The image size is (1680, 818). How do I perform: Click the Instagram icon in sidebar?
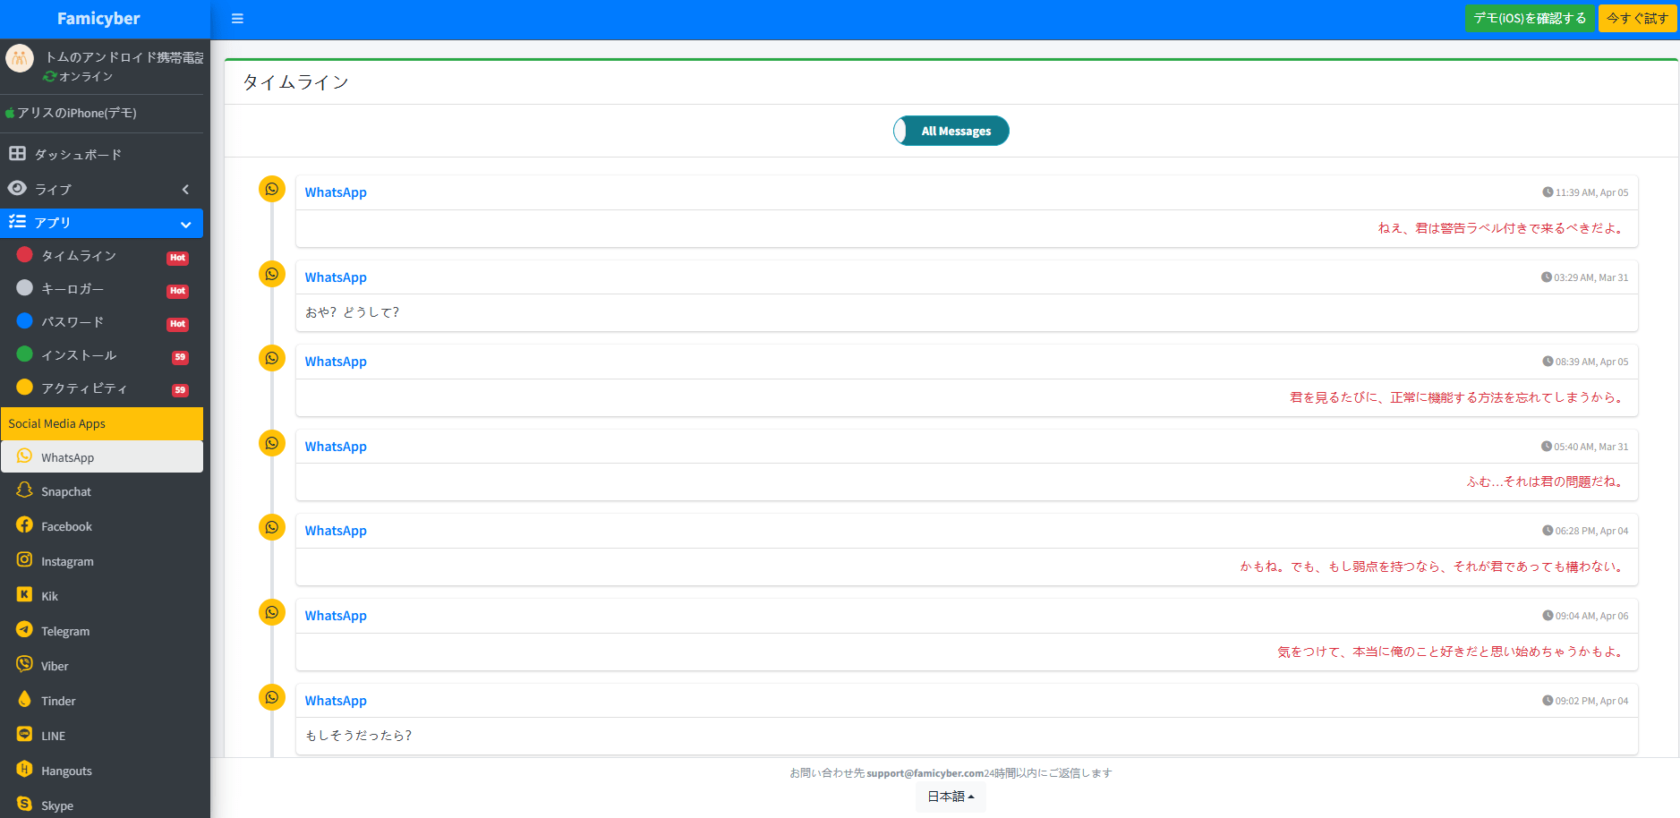[x=24, y=560]
